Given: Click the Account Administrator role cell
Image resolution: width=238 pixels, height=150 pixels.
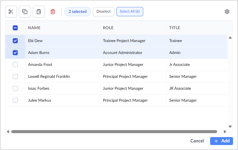Looking at the screenshot, I should (x=133, y=53).
